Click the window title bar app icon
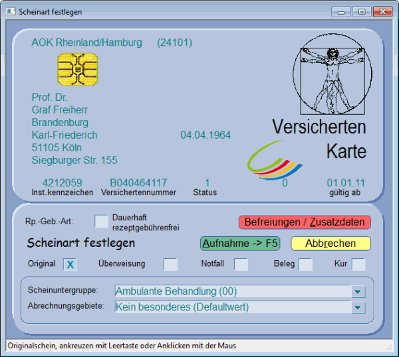 click(11, 11)
